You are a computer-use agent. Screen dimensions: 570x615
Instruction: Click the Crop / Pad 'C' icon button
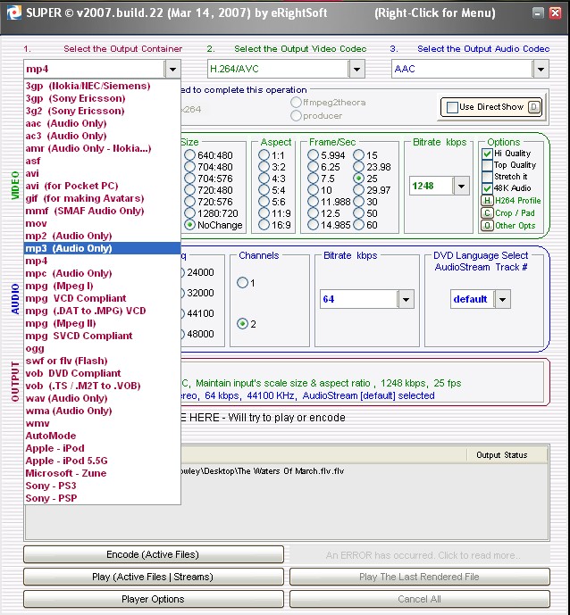coord(487,213)
